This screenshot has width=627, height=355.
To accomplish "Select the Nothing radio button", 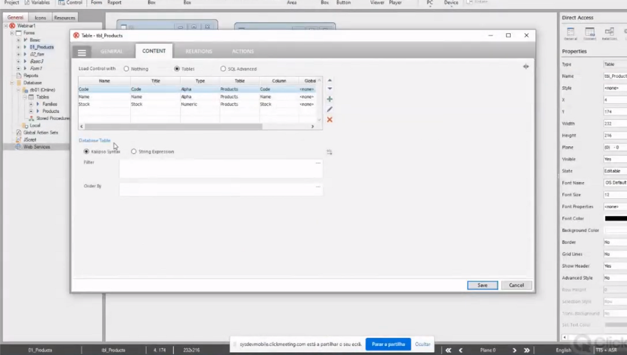I will click(127, 69).
